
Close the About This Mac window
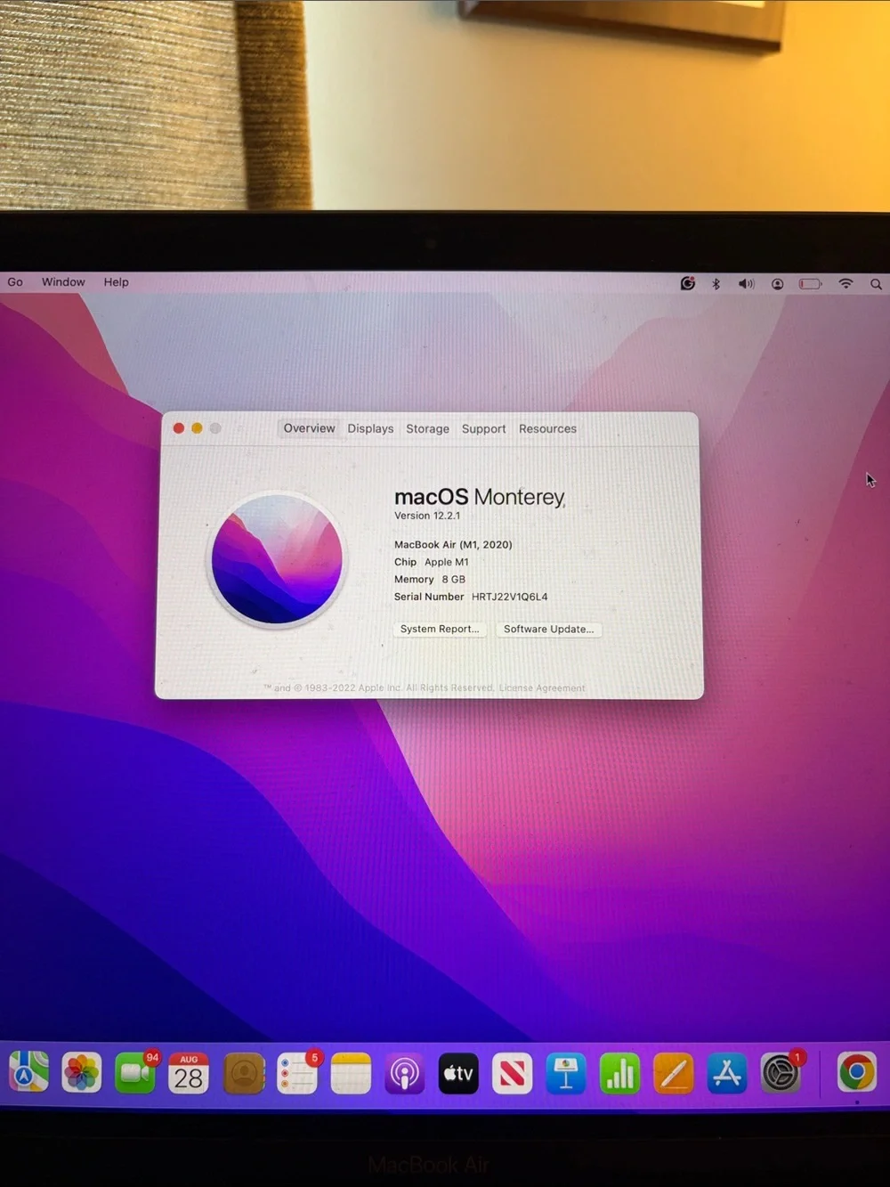click(x=178, y=428)
